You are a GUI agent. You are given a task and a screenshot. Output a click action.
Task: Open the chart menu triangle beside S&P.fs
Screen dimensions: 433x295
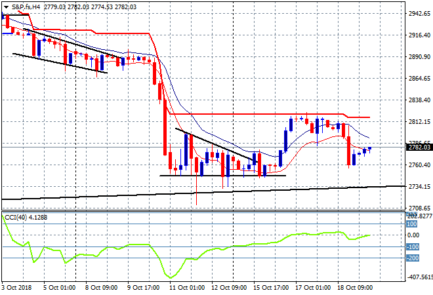tap(7, 7)
